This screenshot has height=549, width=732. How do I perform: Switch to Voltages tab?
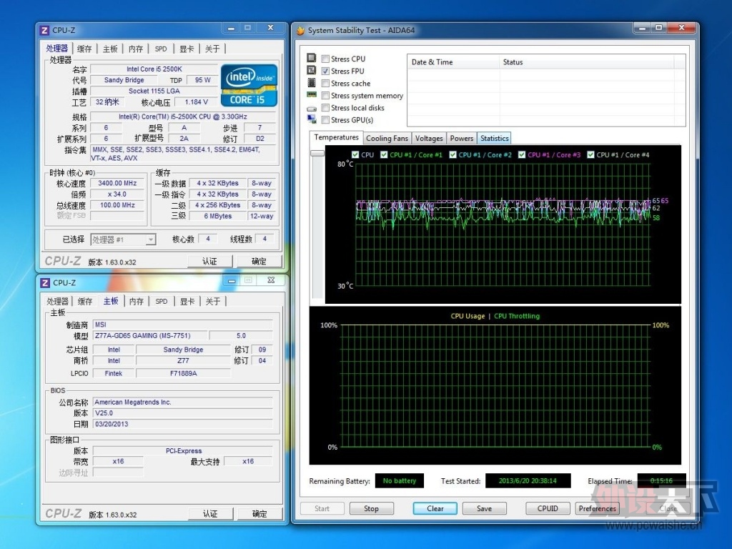tap(429, 138)
